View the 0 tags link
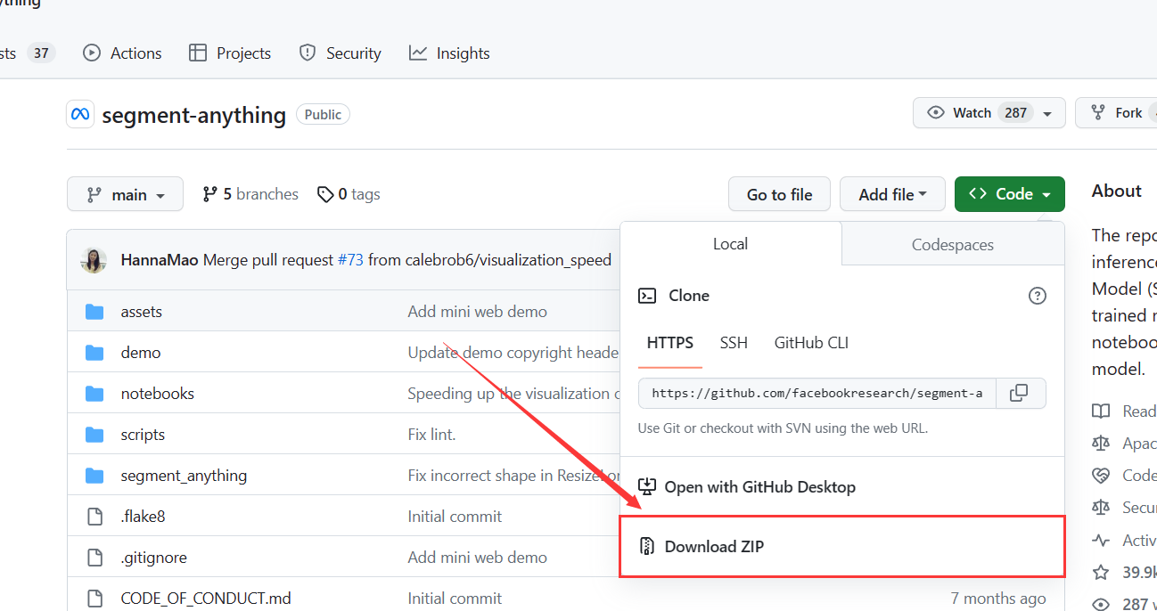1157x611 pixels. click(x=349, y=194)
